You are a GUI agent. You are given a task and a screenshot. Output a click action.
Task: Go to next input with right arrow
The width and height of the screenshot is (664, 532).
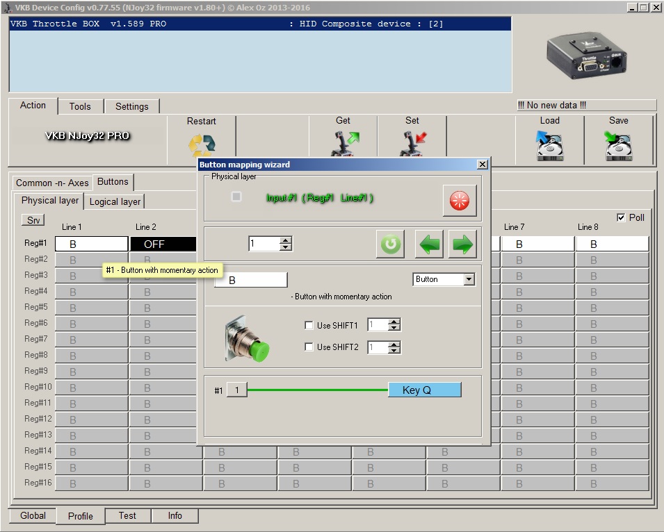462,244
